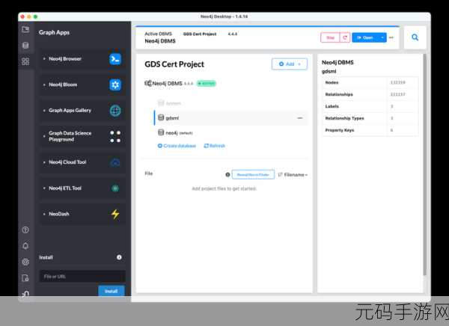Launch NeoDash lightning icon
The height and width of the screenshot is (326, 449).
pyautogui.click(x=115, y=214)
